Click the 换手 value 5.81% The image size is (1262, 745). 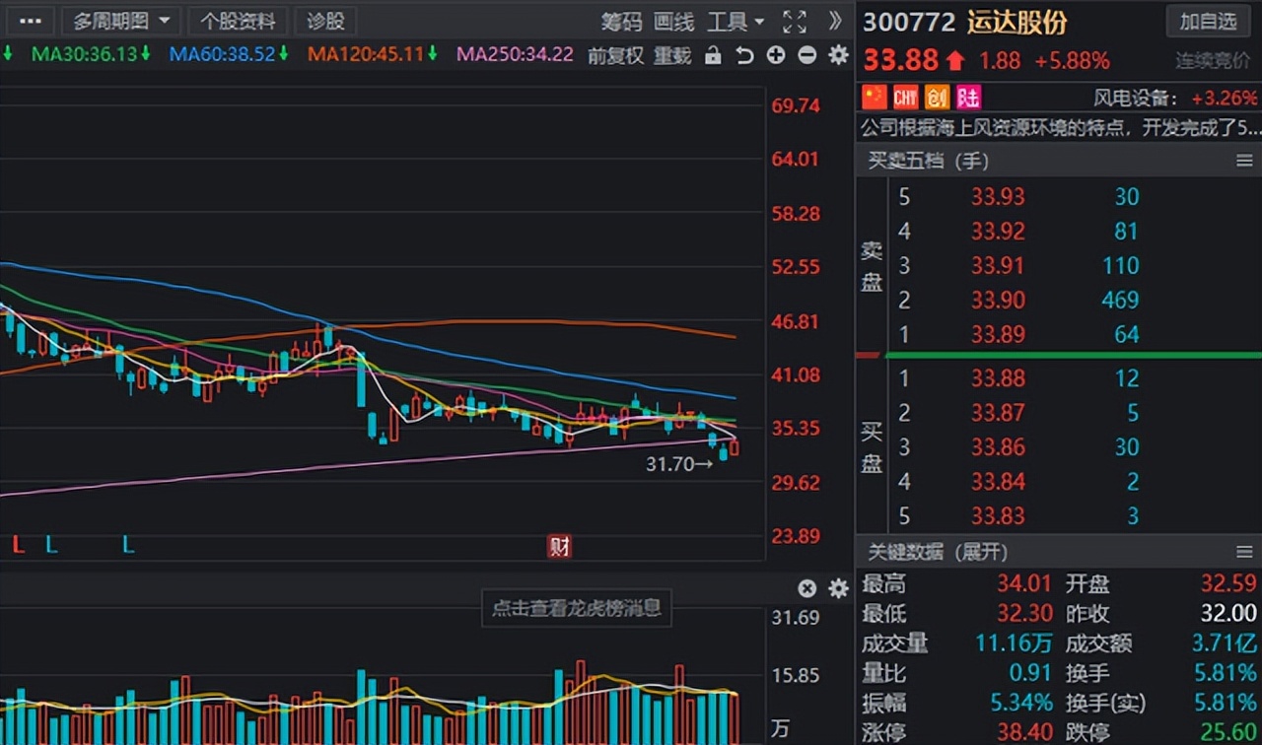tap(1225, 673)
